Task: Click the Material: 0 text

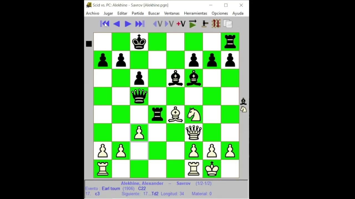Action: coord(202,194)
